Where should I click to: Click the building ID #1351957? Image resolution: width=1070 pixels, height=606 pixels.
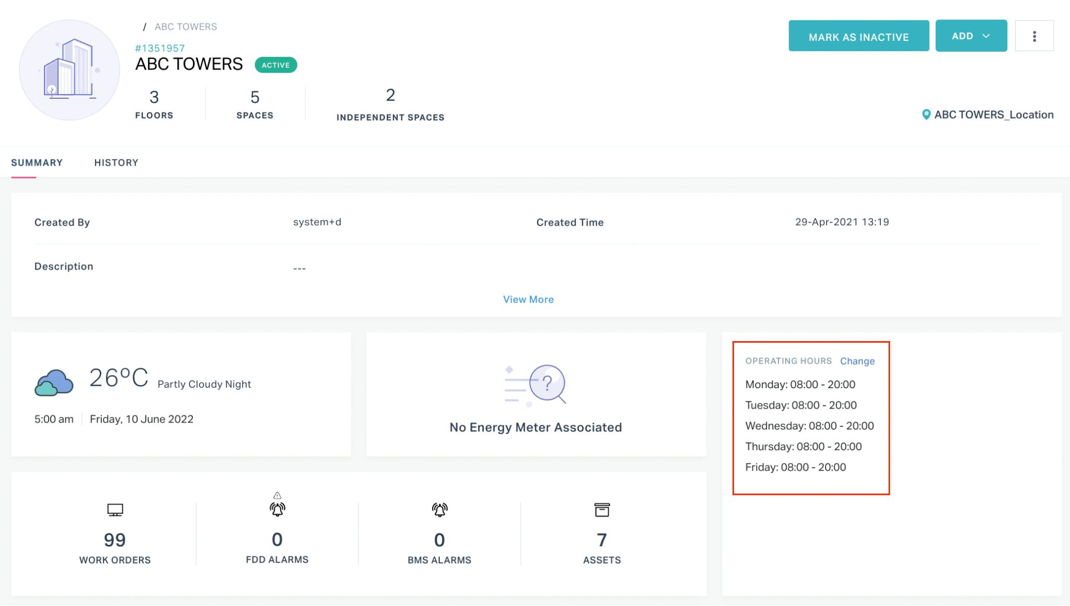(160, 48)
